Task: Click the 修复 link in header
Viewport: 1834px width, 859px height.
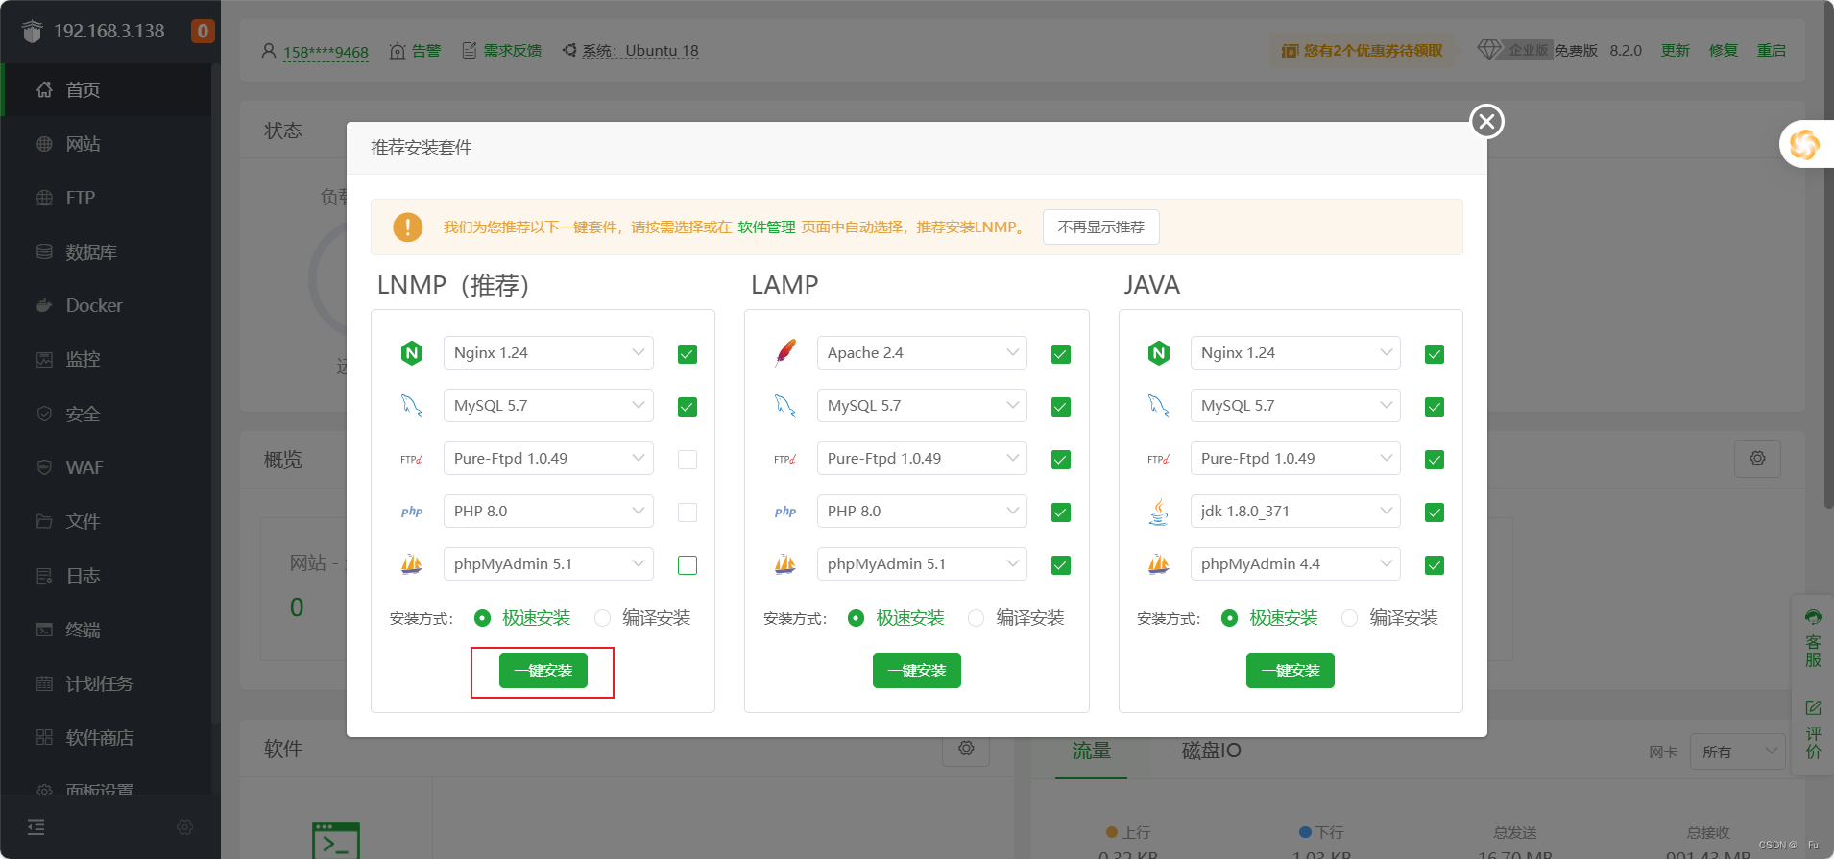Action: [x=1724, y=51]
